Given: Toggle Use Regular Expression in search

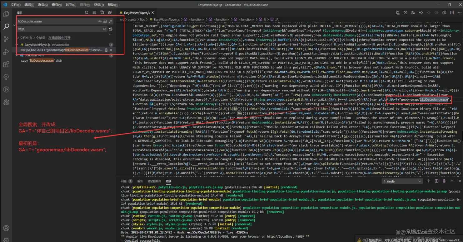Looking at the screenshot, I should click(110, 21).
